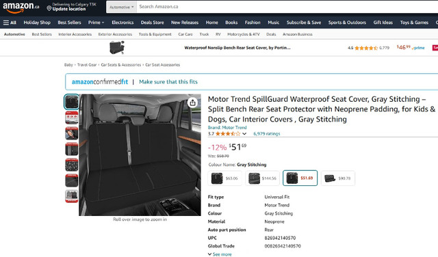The height and width of the screenshot is (257, 438).
Task: Expand the Prime menu dropdown
Action: point(96,23)
